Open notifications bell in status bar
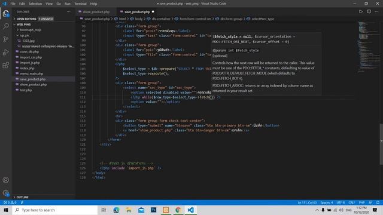Viewport: 383px width, 215px height. pyautogui.click(x=378, y=202)
